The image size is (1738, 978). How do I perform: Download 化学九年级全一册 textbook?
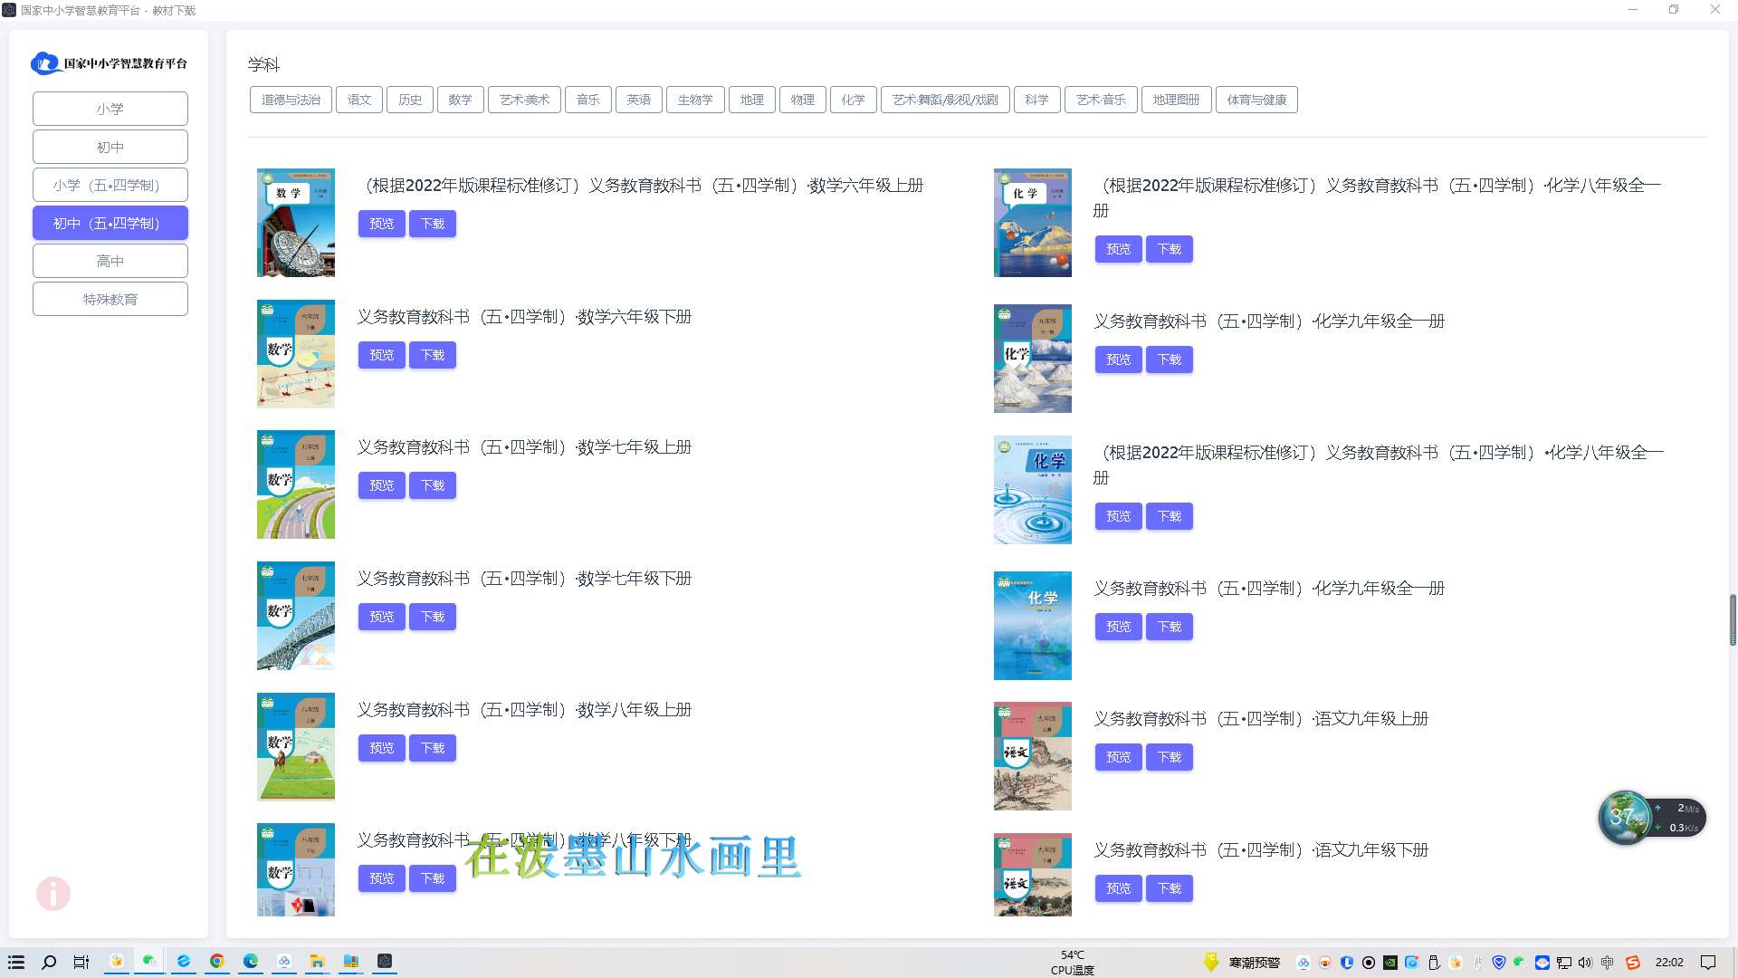click(x=1170, y=360)
